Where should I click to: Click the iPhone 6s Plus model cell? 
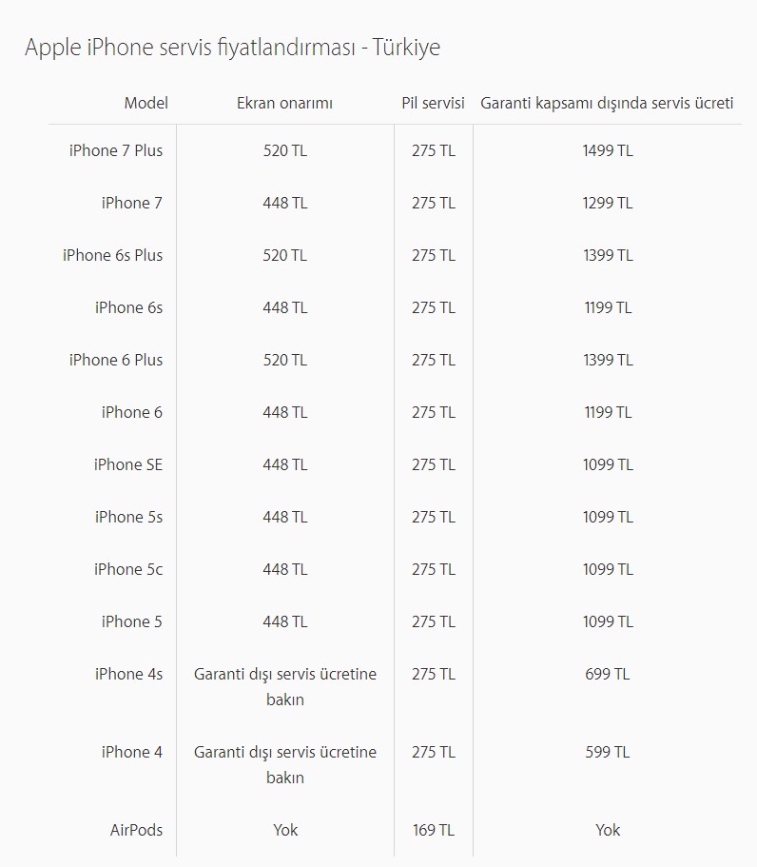[113, 255]
